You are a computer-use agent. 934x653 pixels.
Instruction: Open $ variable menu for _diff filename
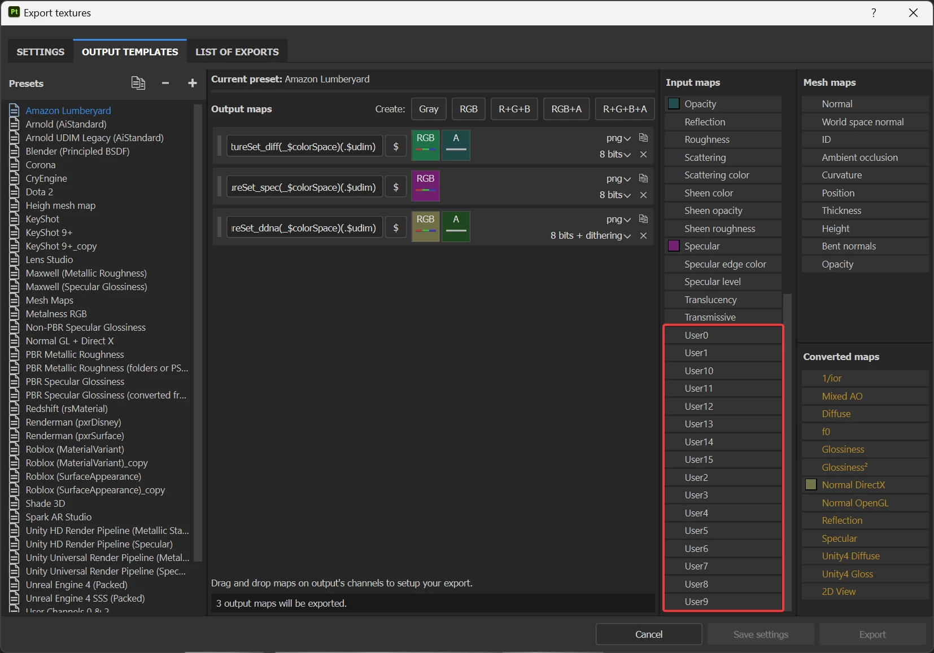click(396, 147)
